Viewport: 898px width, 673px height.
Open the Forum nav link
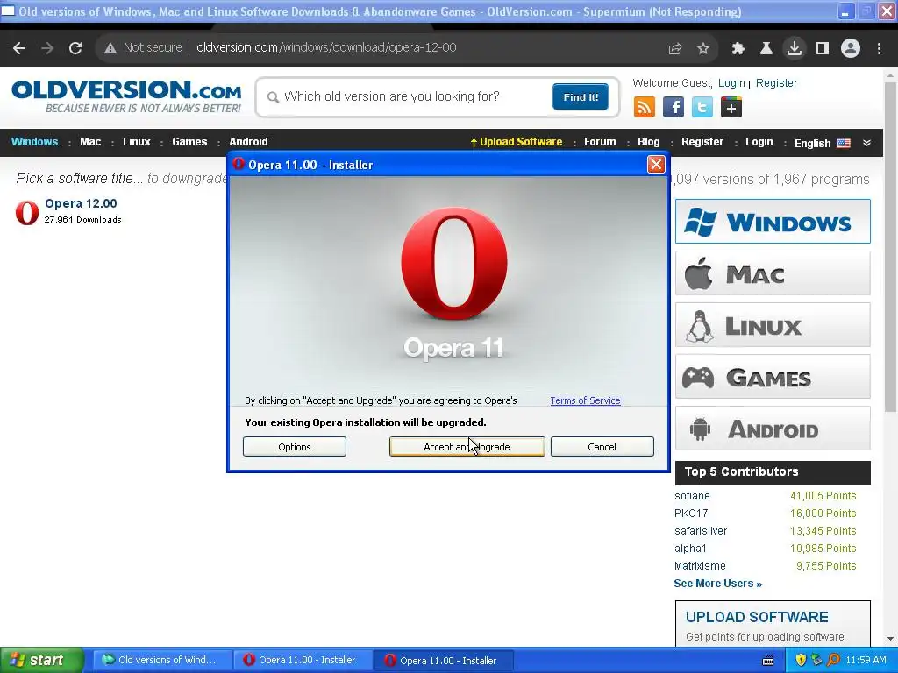pos(600,142)
